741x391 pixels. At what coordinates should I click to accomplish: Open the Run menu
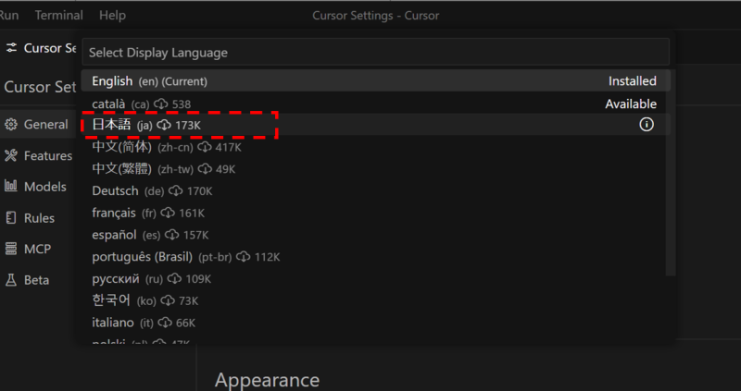(x=9, y=16)
